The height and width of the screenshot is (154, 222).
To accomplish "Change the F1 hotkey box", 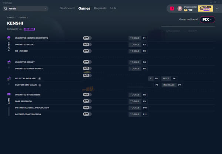I will (144, 38).
